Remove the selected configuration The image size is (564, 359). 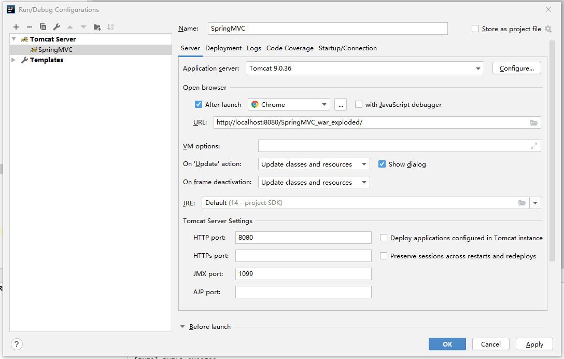[x=30, y=27]
